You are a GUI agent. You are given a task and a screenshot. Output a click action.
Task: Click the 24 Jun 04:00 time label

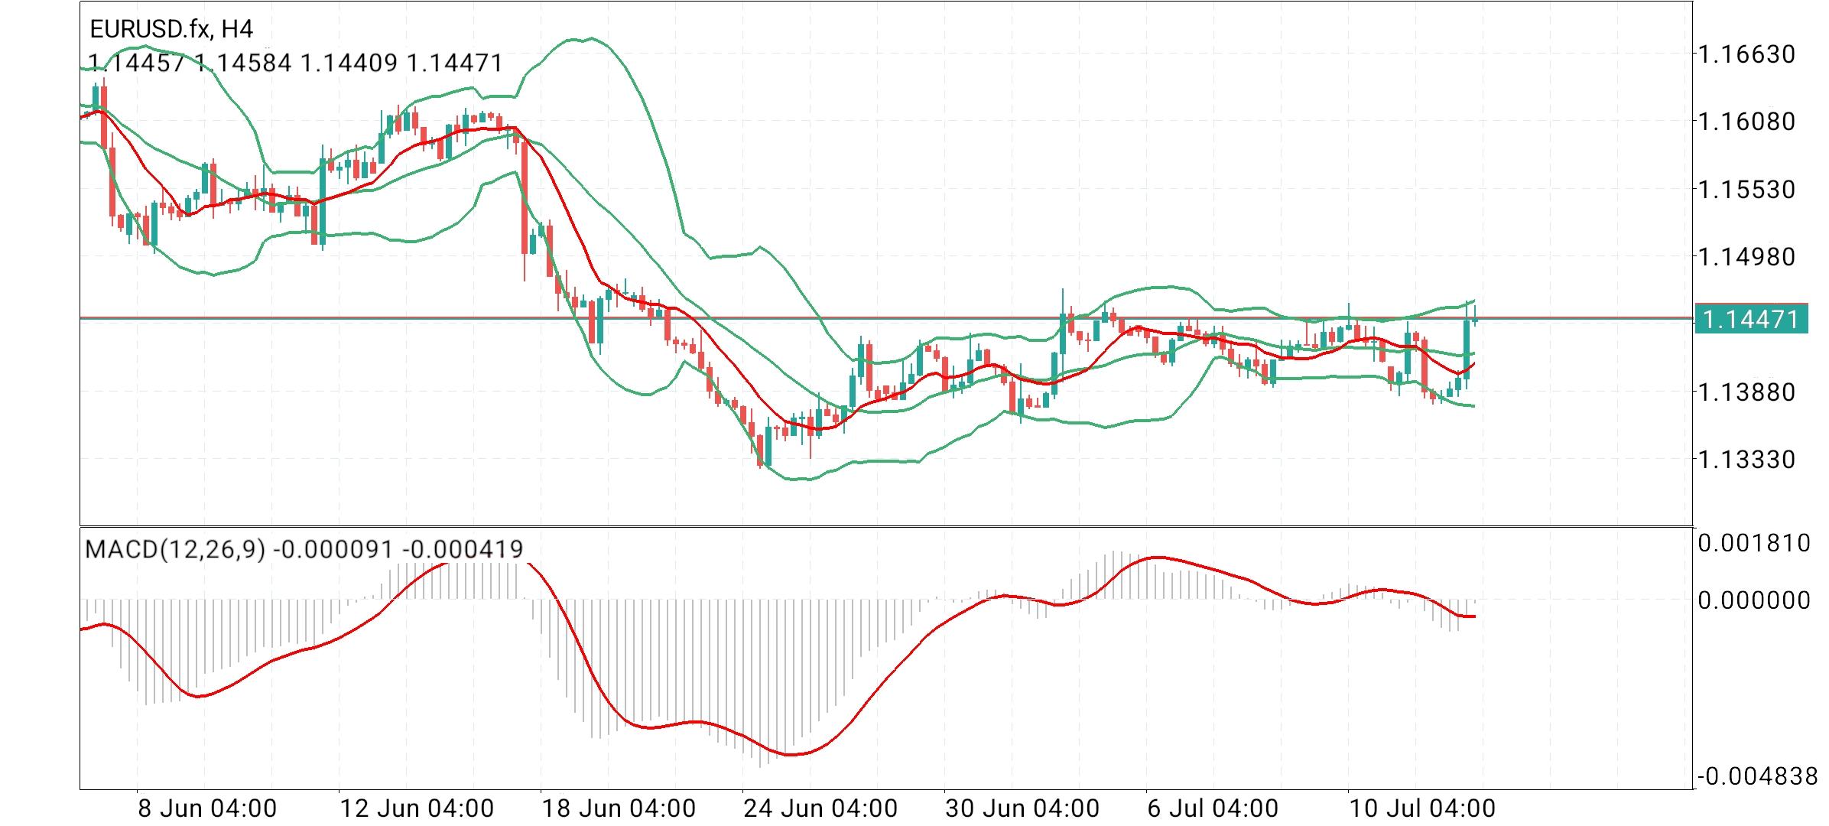coord(820,808)
